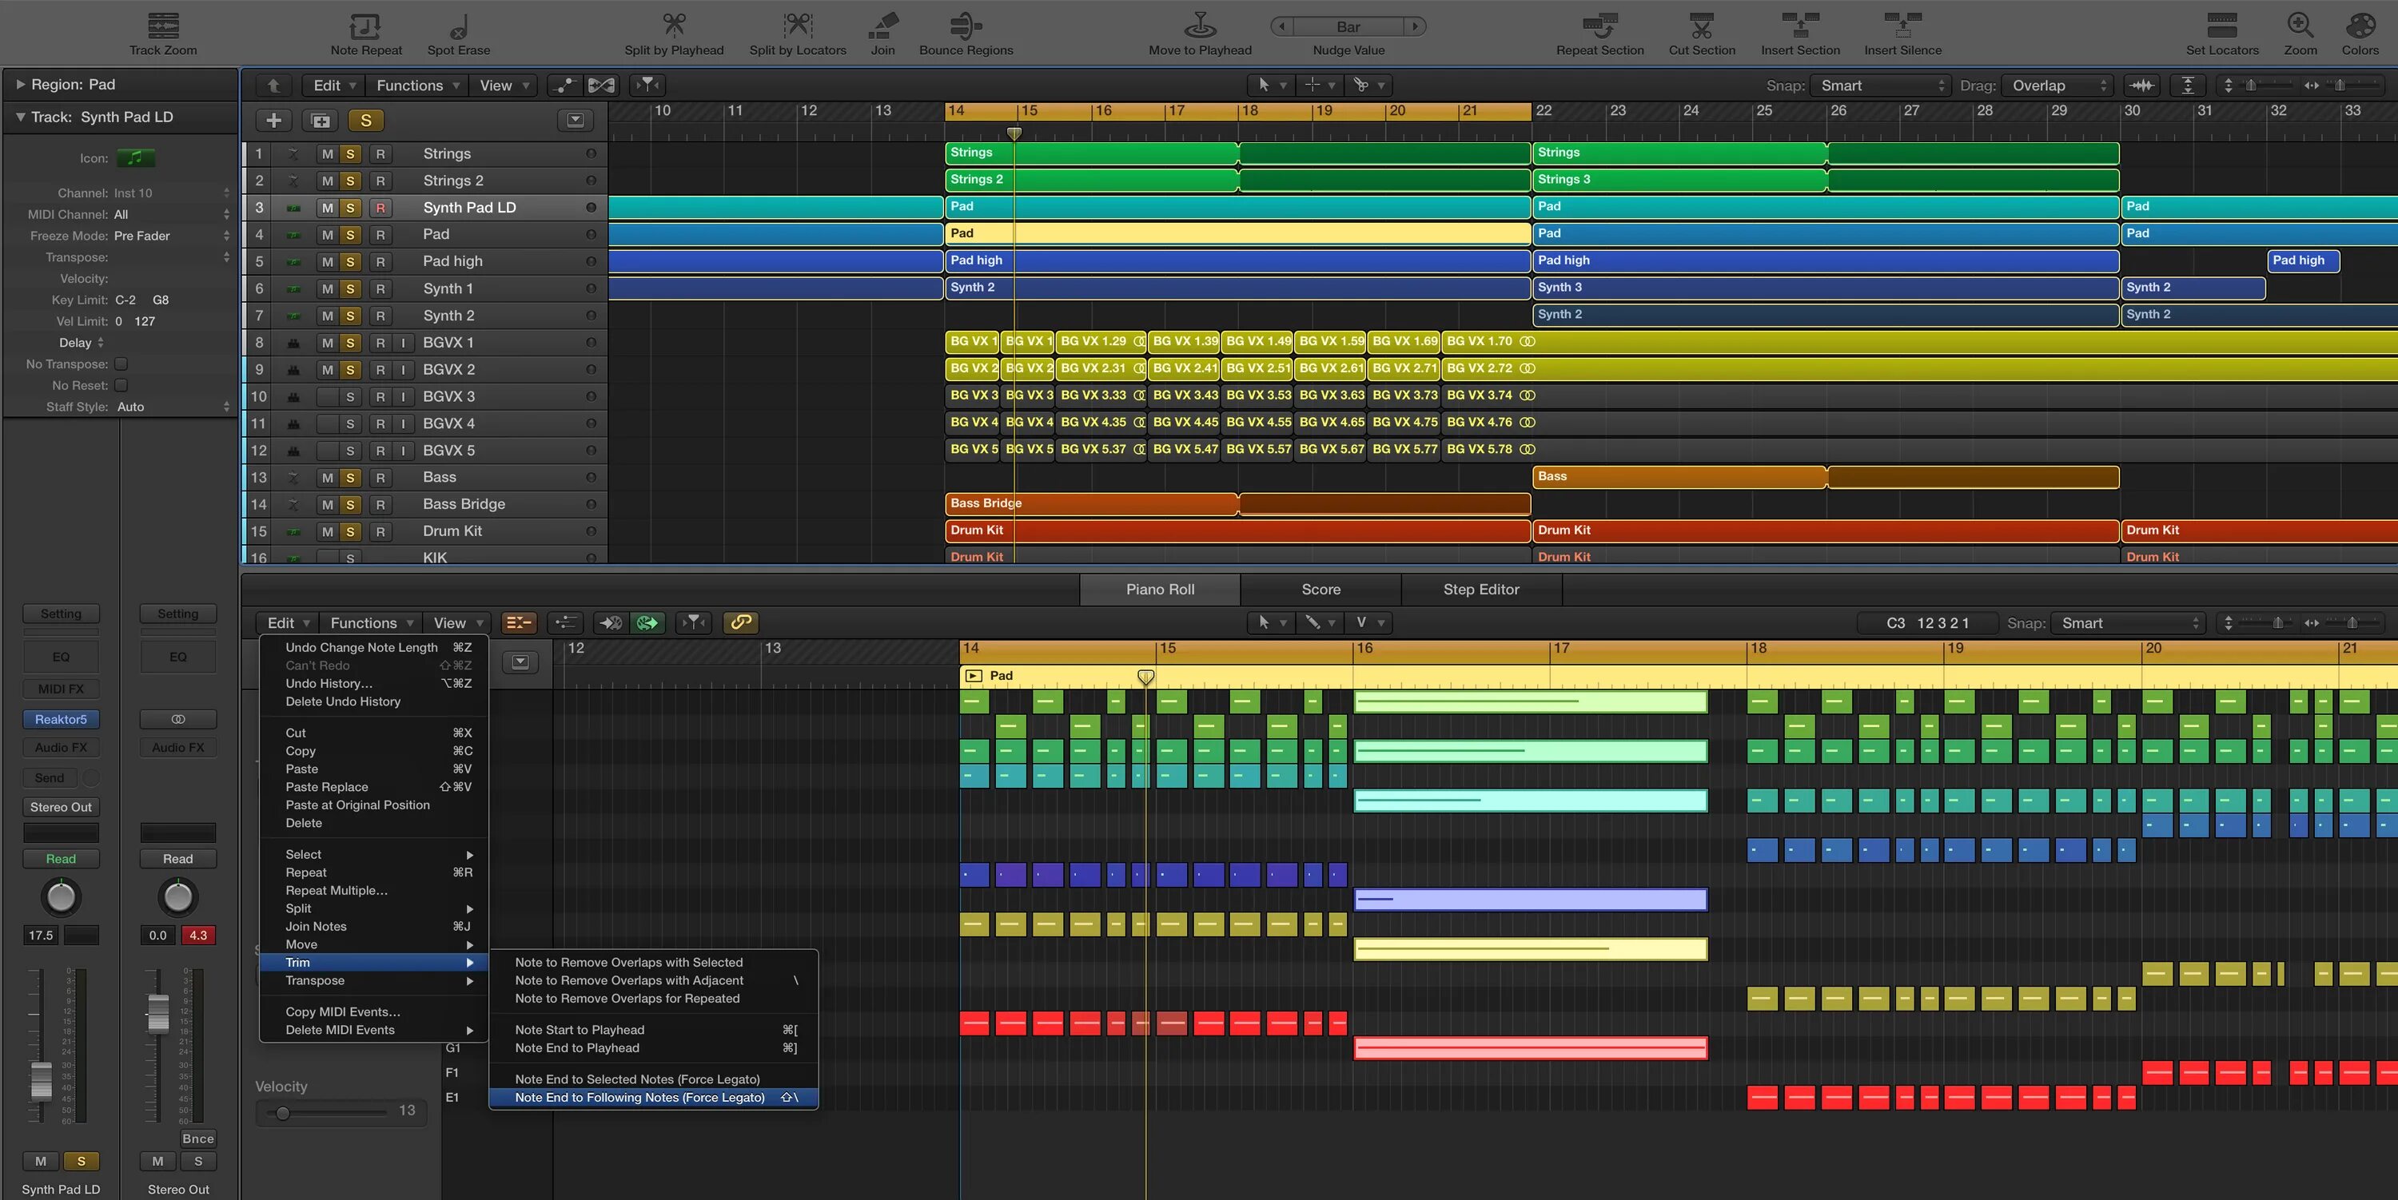Image resolution: width=2398 pixels, height=1200 pixels.
Task: Check the No Transpose checkbox
Action: 121,364
